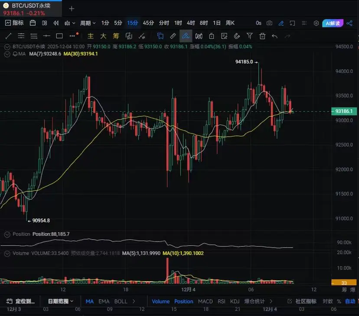
Task: Click the calendar/date icon next to 指标
Action: [33, 23]
